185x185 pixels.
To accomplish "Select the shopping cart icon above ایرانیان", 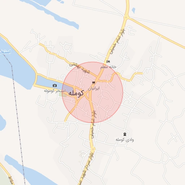I will [94, 83].
